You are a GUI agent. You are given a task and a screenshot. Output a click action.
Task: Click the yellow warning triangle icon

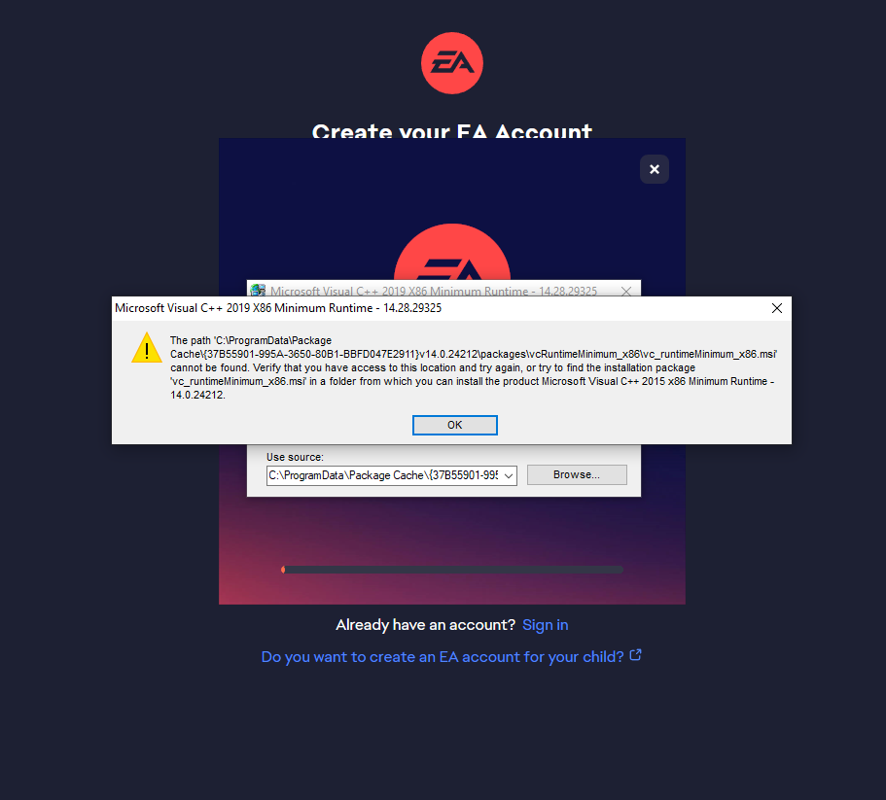pos(147,348)
